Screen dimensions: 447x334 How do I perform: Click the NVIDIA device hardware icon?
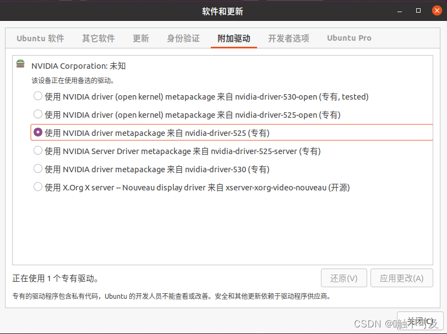click(20, 63)
